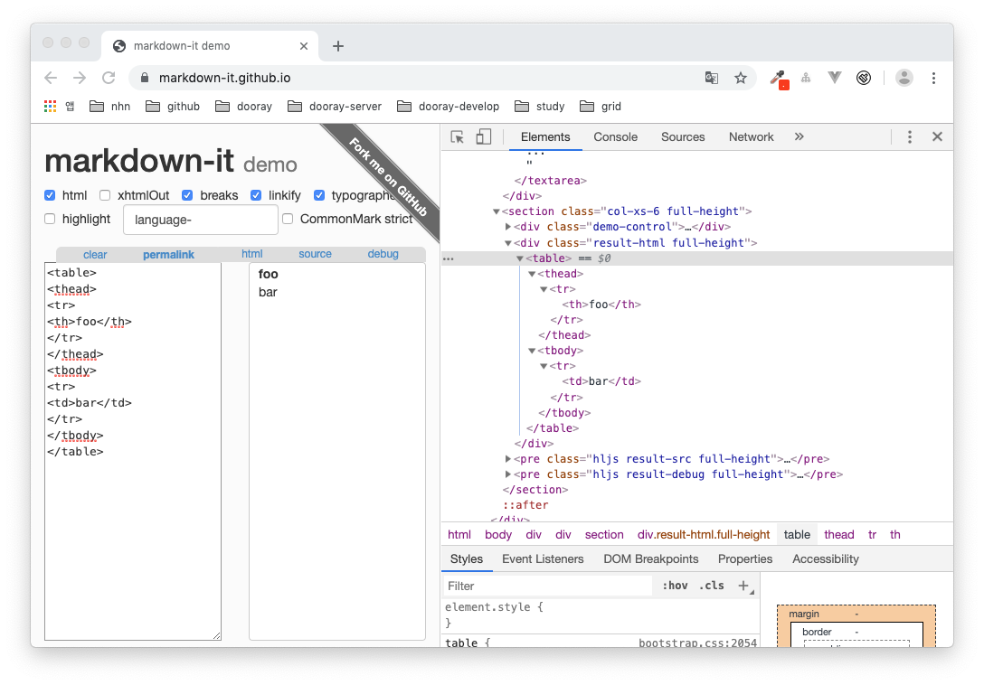Viewport: 984px width, 685px height.
Task: Select thead in the breadcrumb bar
Action: click(x=839, y=534)
